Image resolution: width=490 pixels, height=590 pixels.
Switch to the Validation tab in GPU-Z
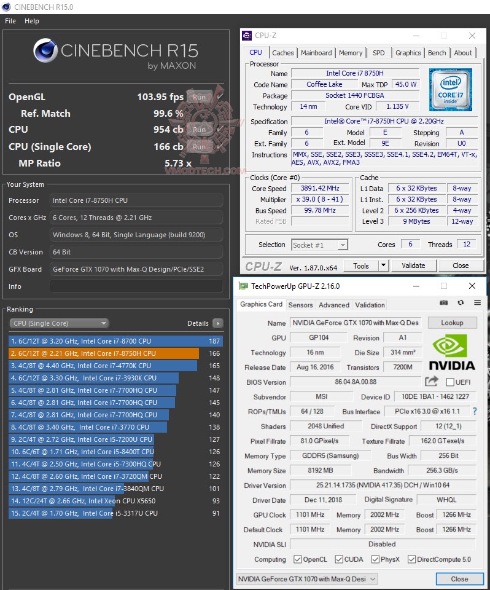(370, 305)
